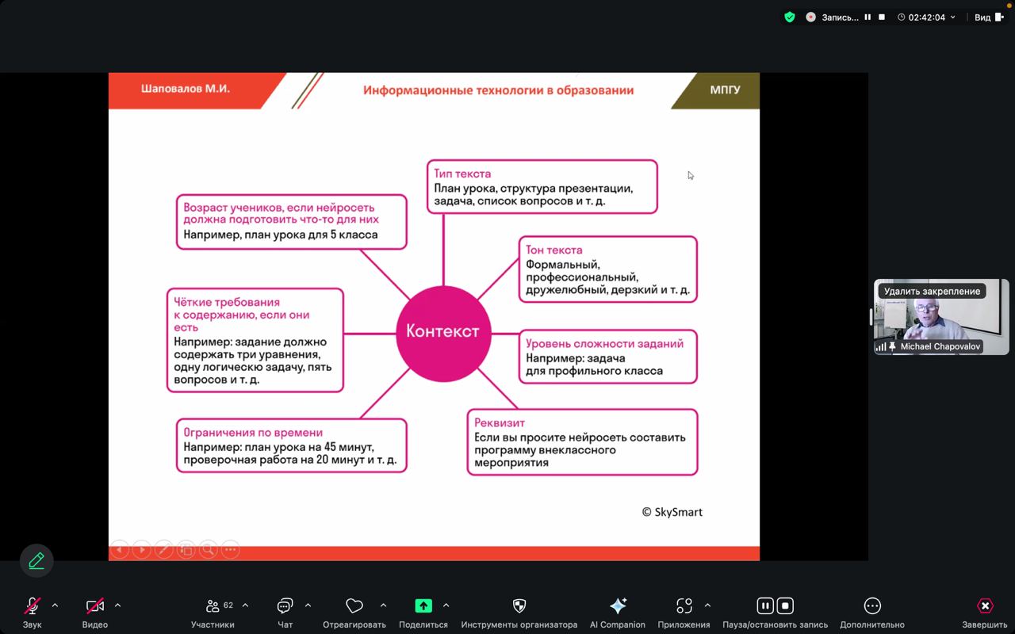Open the Чат chat panel
The image size is (1015, 634).
point(285,606)
